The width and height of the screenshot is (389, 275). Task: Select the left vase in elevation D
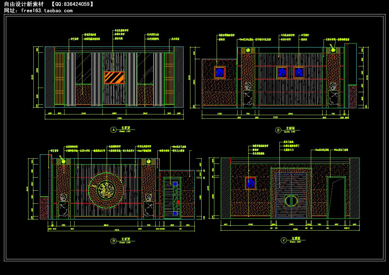[x=248, y=86]
